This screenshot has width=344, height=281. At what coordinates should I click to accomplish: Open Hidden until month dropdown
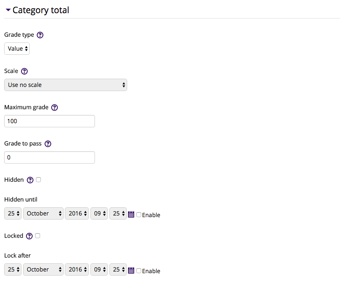pos(43,213)
